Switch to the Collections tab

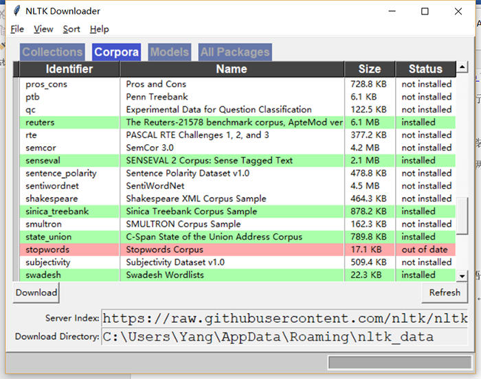point(52,51)
